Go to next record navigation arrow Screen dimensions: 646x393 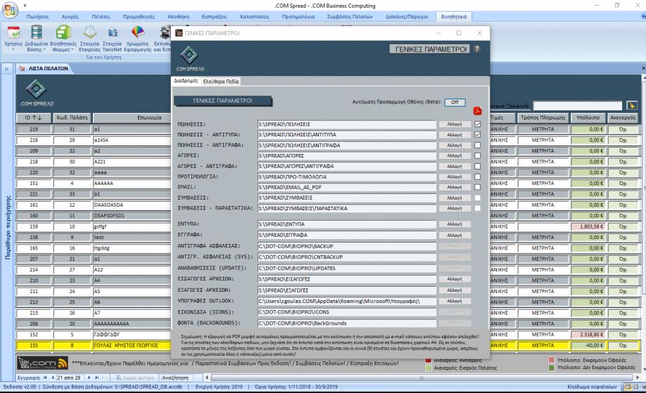click(x=89, y=378)
